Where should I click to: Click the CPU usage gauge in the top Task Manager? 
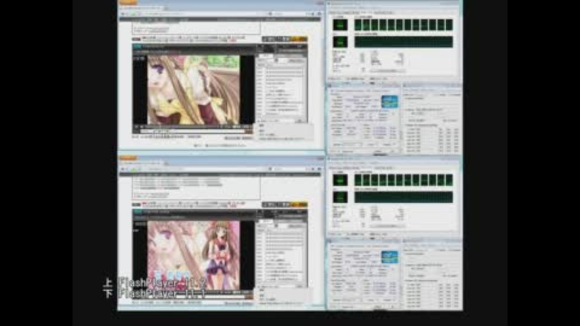tap(340, 24)
